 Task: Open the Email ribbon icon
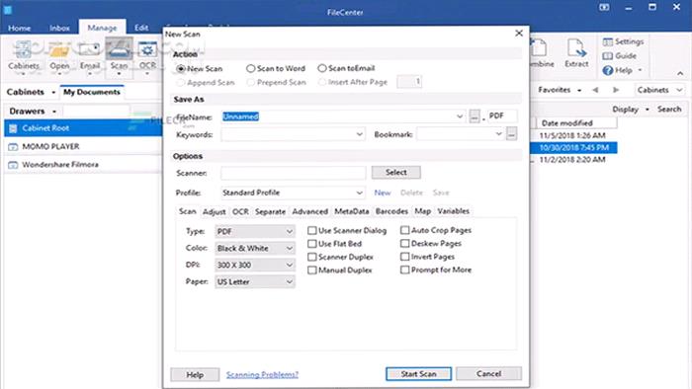point(90,49)
